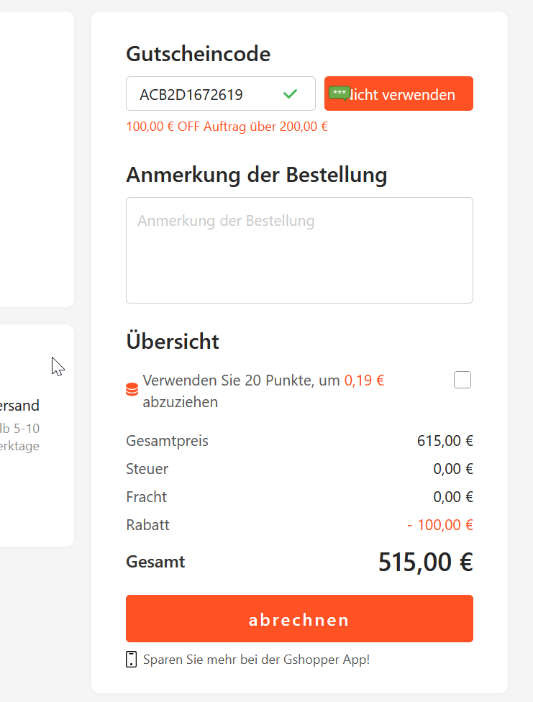Click the Fracht 0,00 € value
533x702 pixels.
tap(453, 497)
